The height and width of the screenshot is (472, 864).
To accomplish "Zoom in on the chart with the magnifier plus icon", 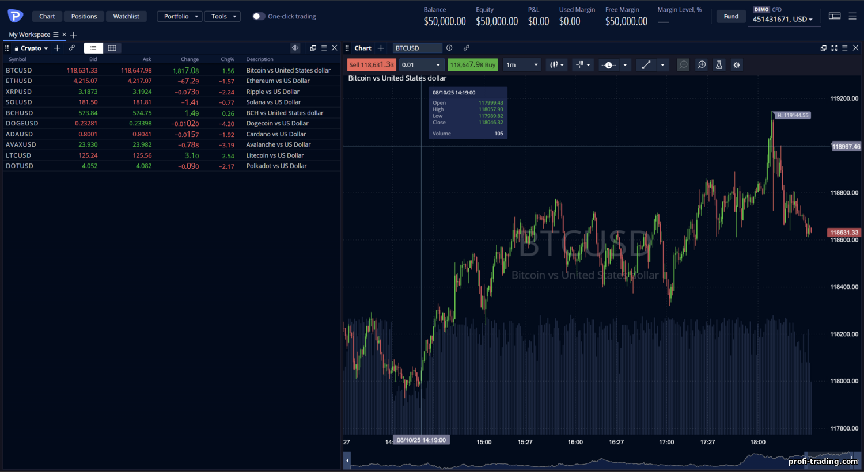I will 702,65.
